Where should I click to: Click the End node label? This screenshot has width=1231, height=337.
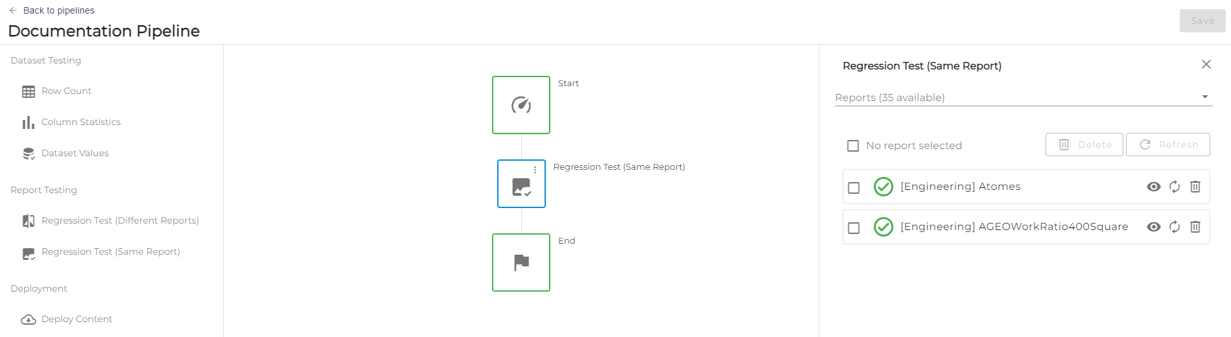click(x=567, y=240)
